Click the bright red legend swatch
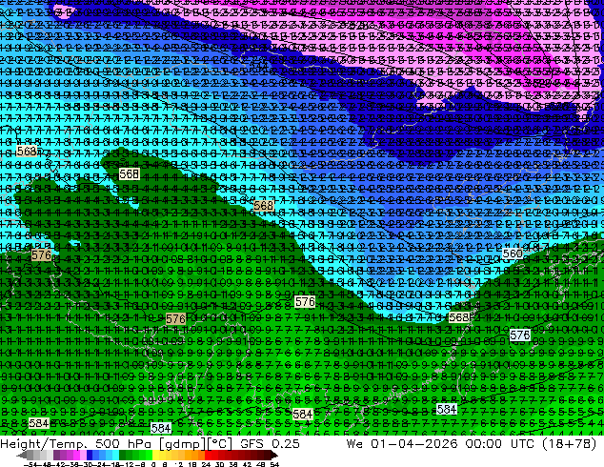 pyautogui.click(x=208, y=455)
